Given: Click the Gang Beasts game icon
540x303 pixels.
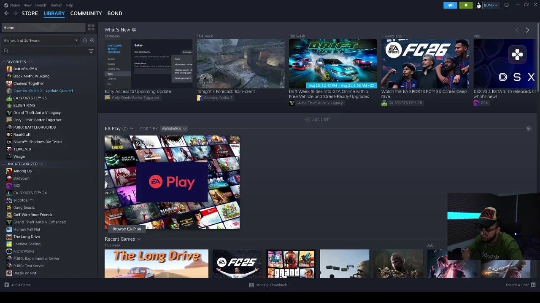Looking at the screenshot, I should tap(9, 207).
